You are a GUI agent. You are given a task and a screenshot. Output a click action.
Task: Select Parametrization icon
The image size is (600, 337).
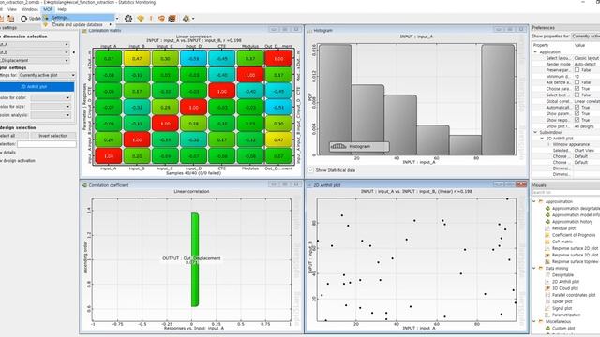(547, 315)
